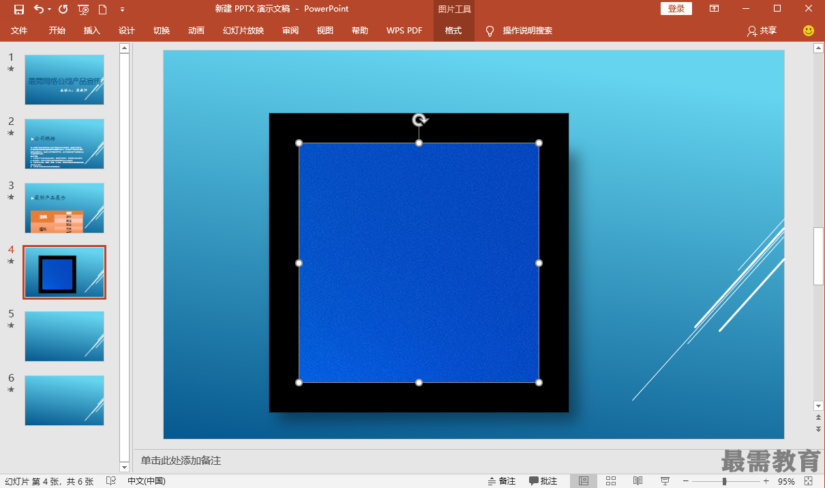Select the 格式 picture tools tab
The image size is (825, 488).
[x=453, y=31]
